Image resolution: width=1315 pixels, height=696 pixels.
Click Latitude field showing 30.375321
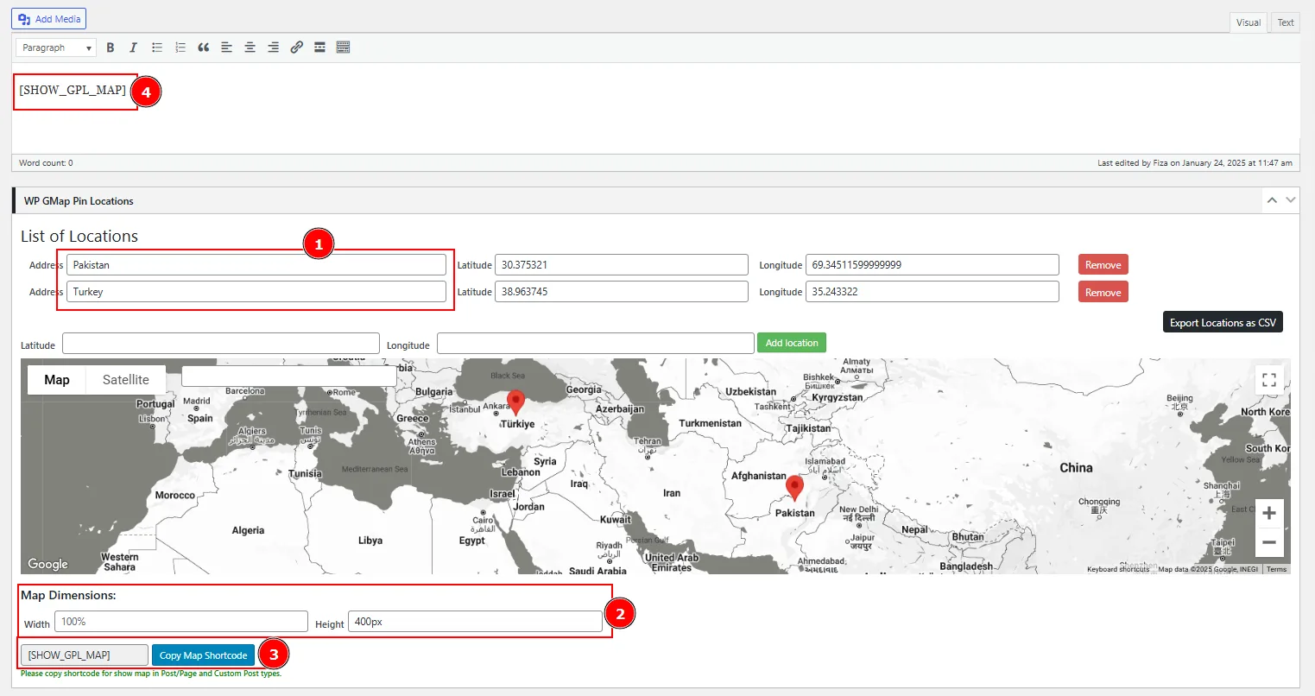coord(622,265)
